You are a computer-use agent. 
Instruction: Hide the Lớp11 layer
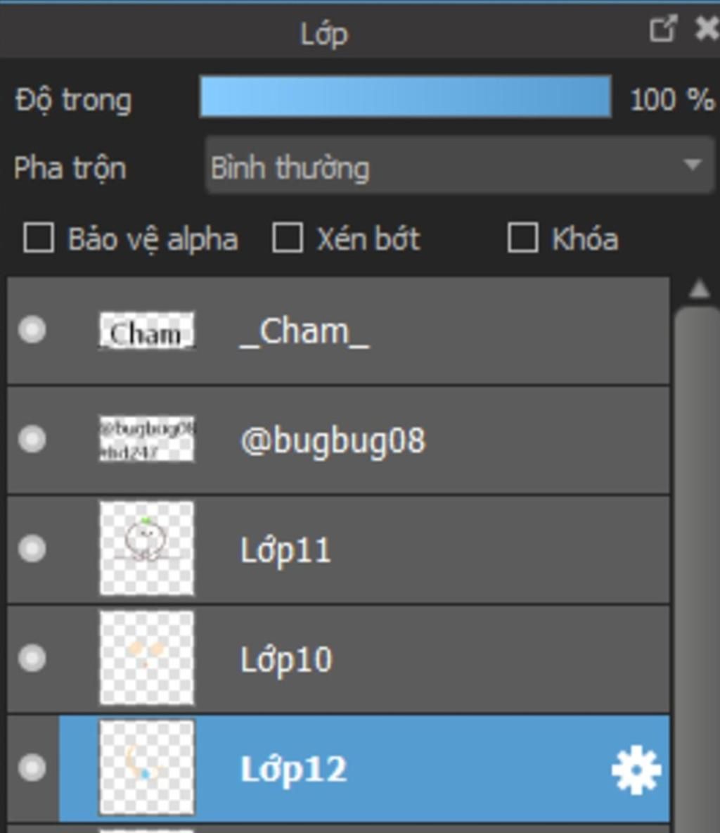pos(32,549)
